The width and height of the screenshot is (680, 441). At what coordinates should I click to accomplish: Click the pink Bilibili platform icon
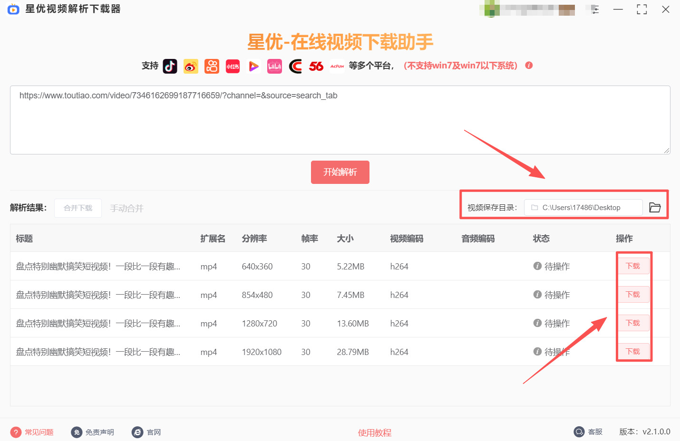pos(274,66)
